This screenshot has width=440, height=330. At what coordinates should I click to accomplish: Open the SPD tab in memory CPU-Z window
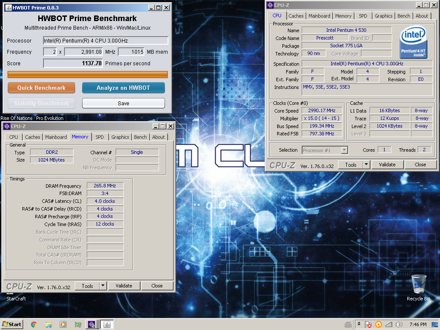click(100, 137)
